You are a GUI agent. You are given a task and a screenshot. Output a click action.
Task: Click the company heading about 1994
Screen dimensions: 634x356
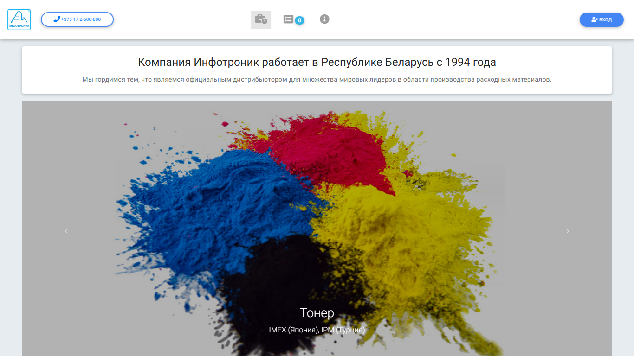[317, 62]
